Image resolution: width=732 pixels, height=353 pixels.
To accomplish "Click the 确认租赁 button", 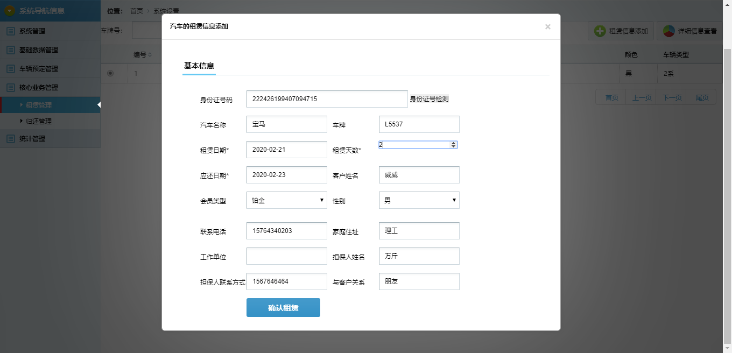I will point(283,308).
